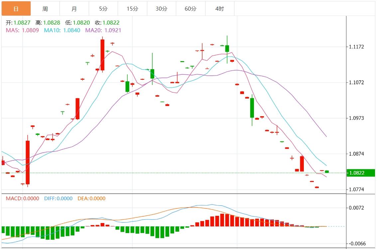Click the green 1.0822 current price tag

coord(361,173)
